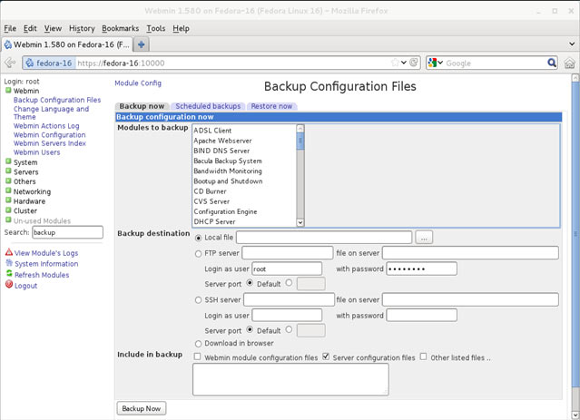The width and height of the screenshot is (580, 420).
Task: Expand the Cluster category
Action: [x=8, y=210]
